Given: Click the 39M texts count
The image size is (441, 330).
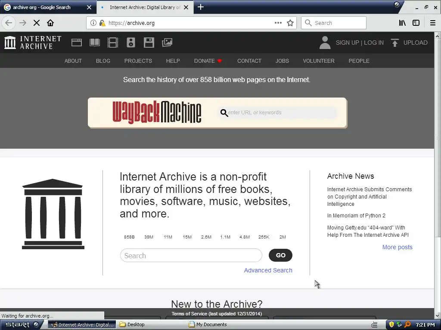Looking at the screenshot, I should click(149, 237).
